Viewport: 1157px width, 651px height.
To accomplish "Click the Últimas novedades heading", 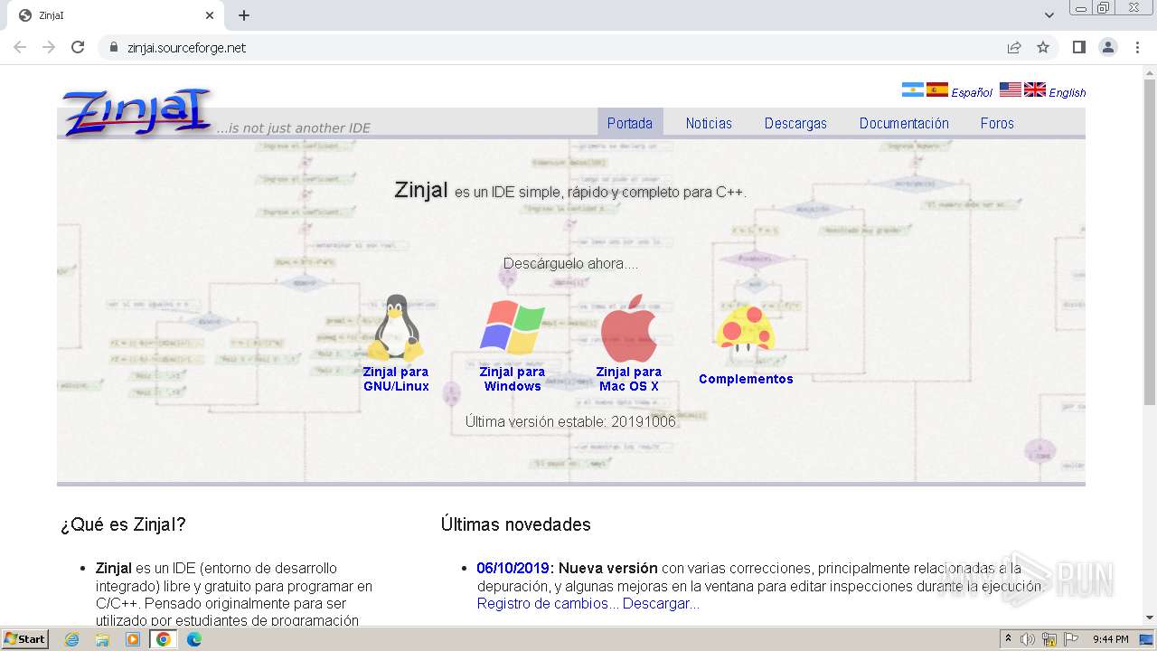I will pyautogui.click(x=516, y=524).
